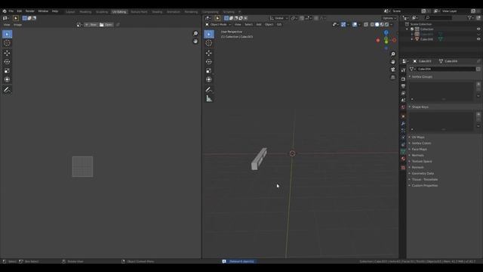Select the Transform tool in the UV editor toolbar
This screenshot has width=483, height=272.
tap(7, 79)
